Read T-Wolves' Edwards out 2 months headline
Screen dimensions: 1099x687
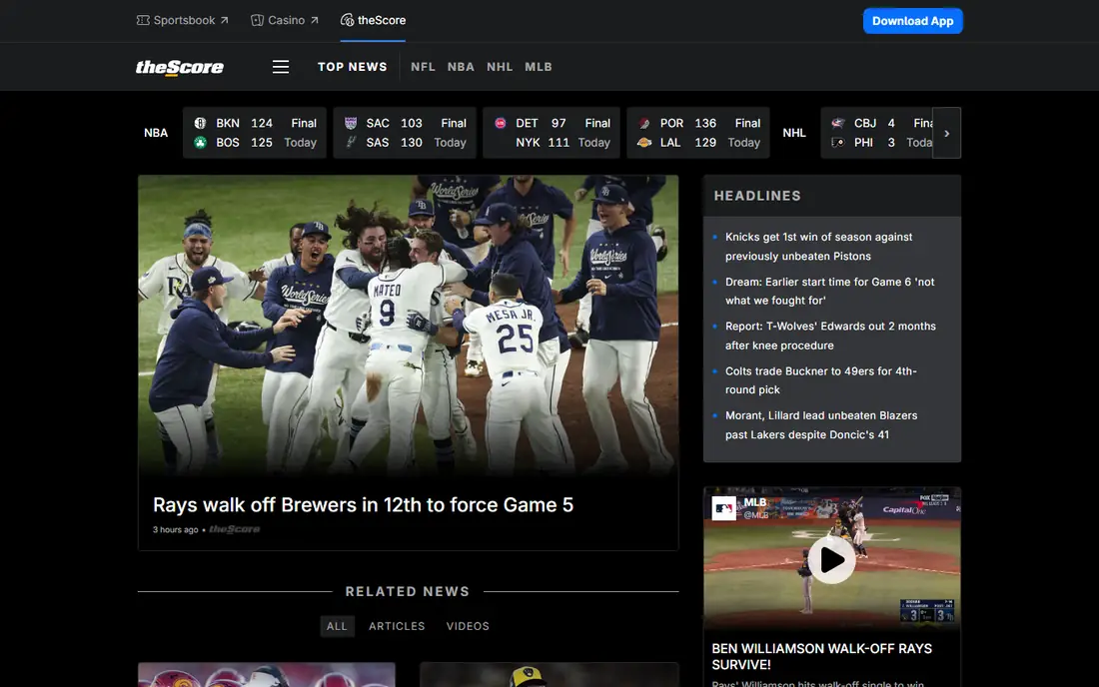[830, 336]
